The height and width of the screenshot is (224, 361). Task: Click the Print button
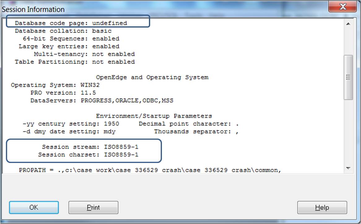click(93, 207)
